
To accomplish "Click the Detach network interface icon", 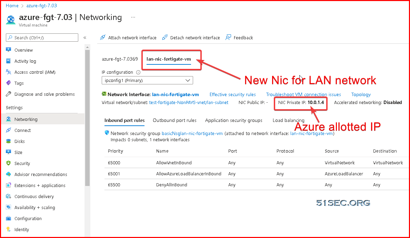I will (x=165, y=37).
